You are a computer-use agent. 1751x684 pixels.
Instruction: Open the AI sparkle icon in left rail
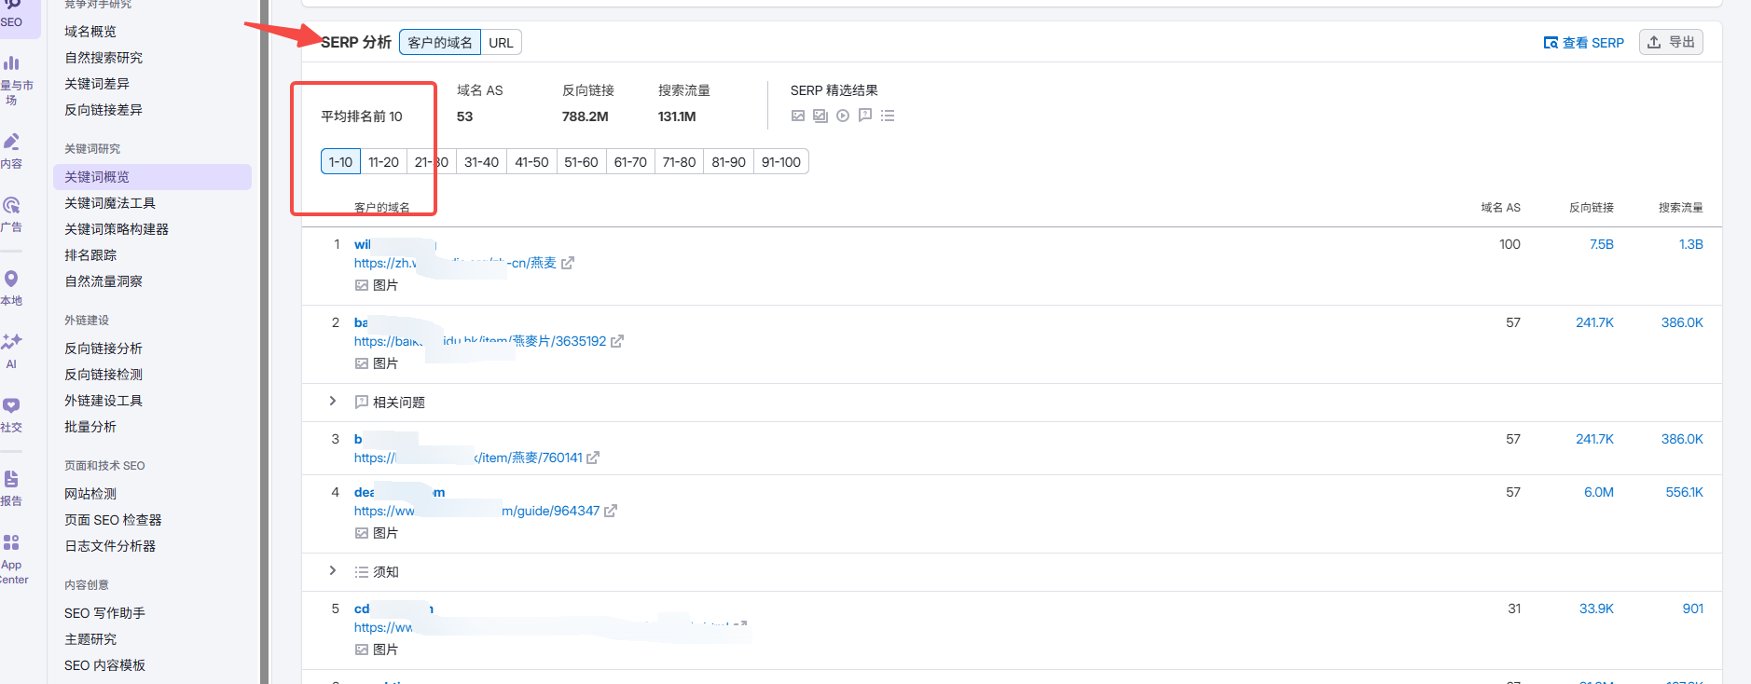[11, 342]
